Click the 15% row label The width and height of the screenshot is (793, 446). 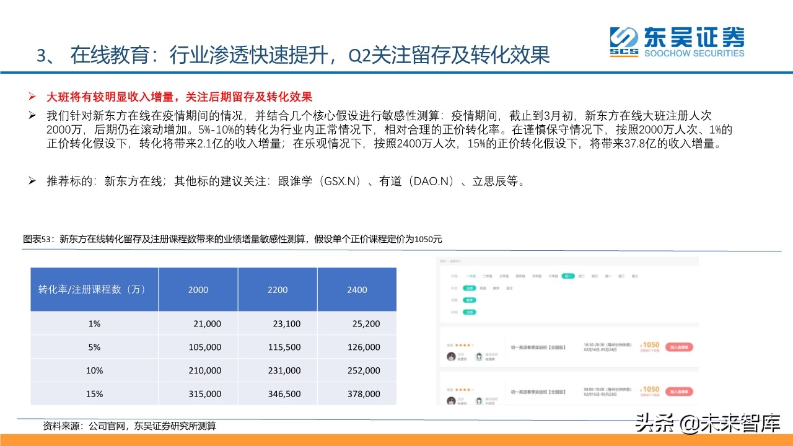[x=94, y=393]
